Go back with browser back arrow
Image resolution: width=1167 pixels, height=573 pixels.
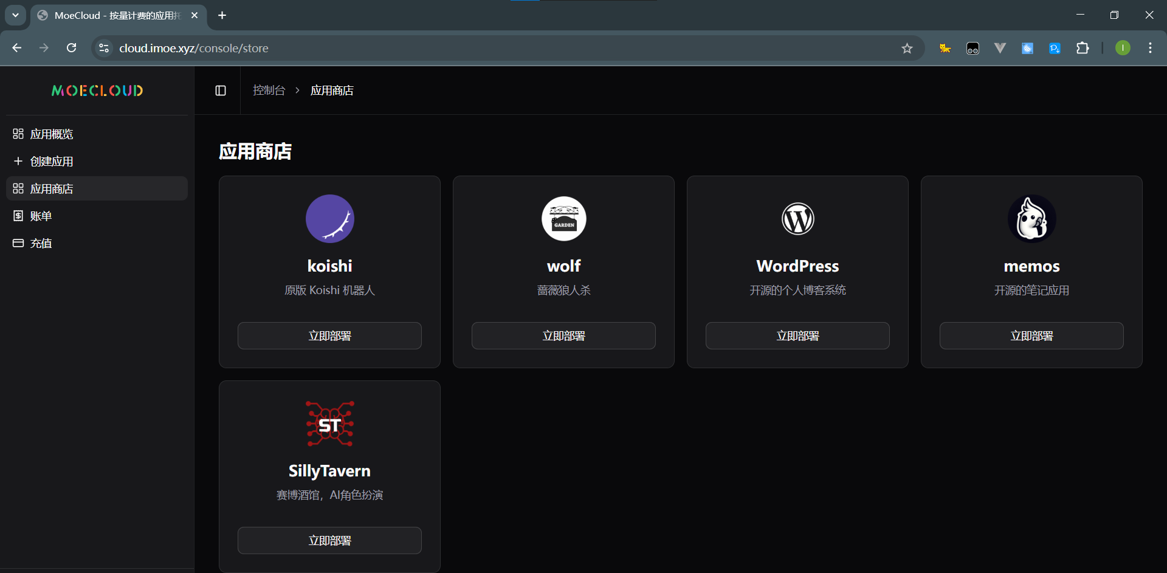[x=17, y=48]
